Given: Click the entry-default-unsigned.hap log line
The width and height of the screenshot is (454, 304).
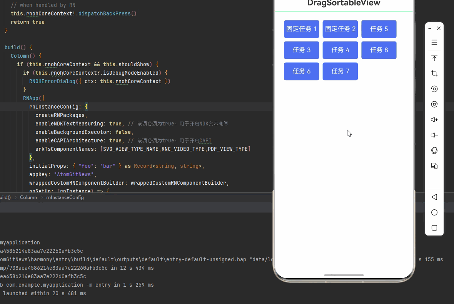Looking at the screenshot, I should coord(136,260).
